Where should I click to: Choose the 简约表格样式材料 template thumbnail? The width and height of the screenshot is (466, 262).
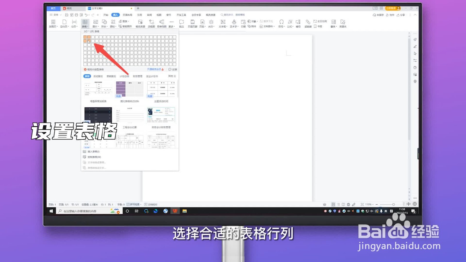tap(130, 89)
